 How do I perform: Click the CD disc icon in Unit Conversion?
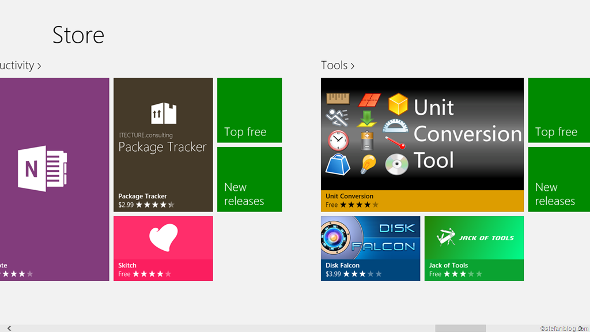coord(396,164)
